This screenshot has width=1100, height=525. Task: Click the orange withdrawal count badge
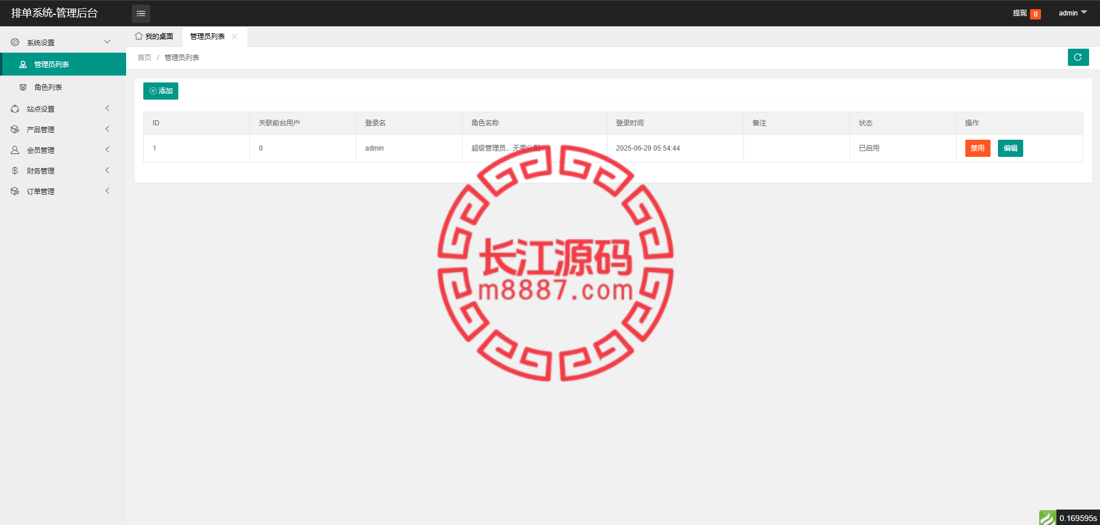(x=1035, y=14)
